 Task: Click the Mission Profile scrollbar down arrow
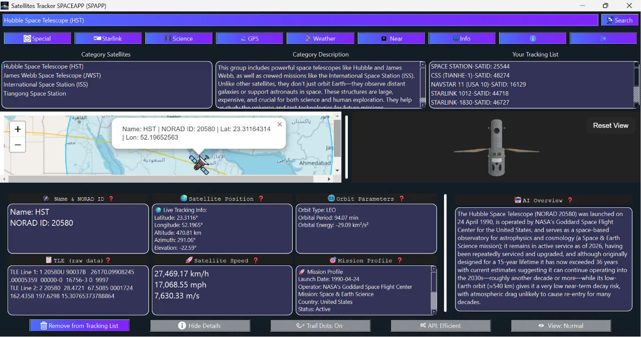click(x=434, y=311)
